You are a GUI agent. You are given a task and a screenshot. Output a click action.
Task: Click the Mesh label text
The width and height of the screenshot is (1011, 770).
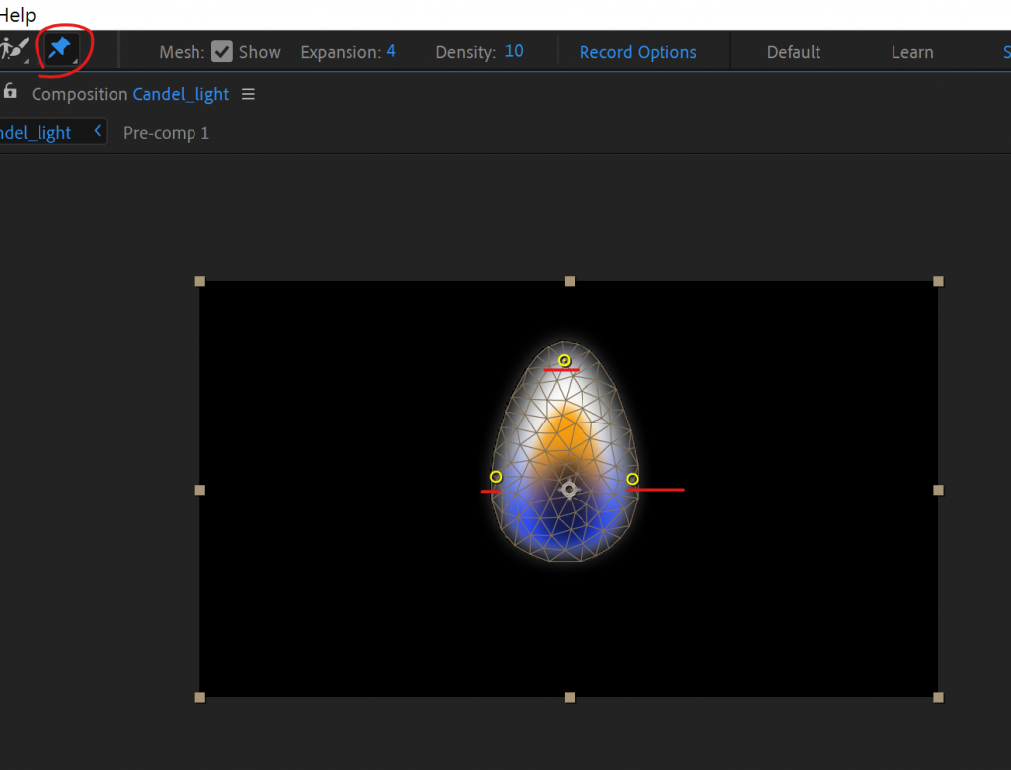click(182, 52)
